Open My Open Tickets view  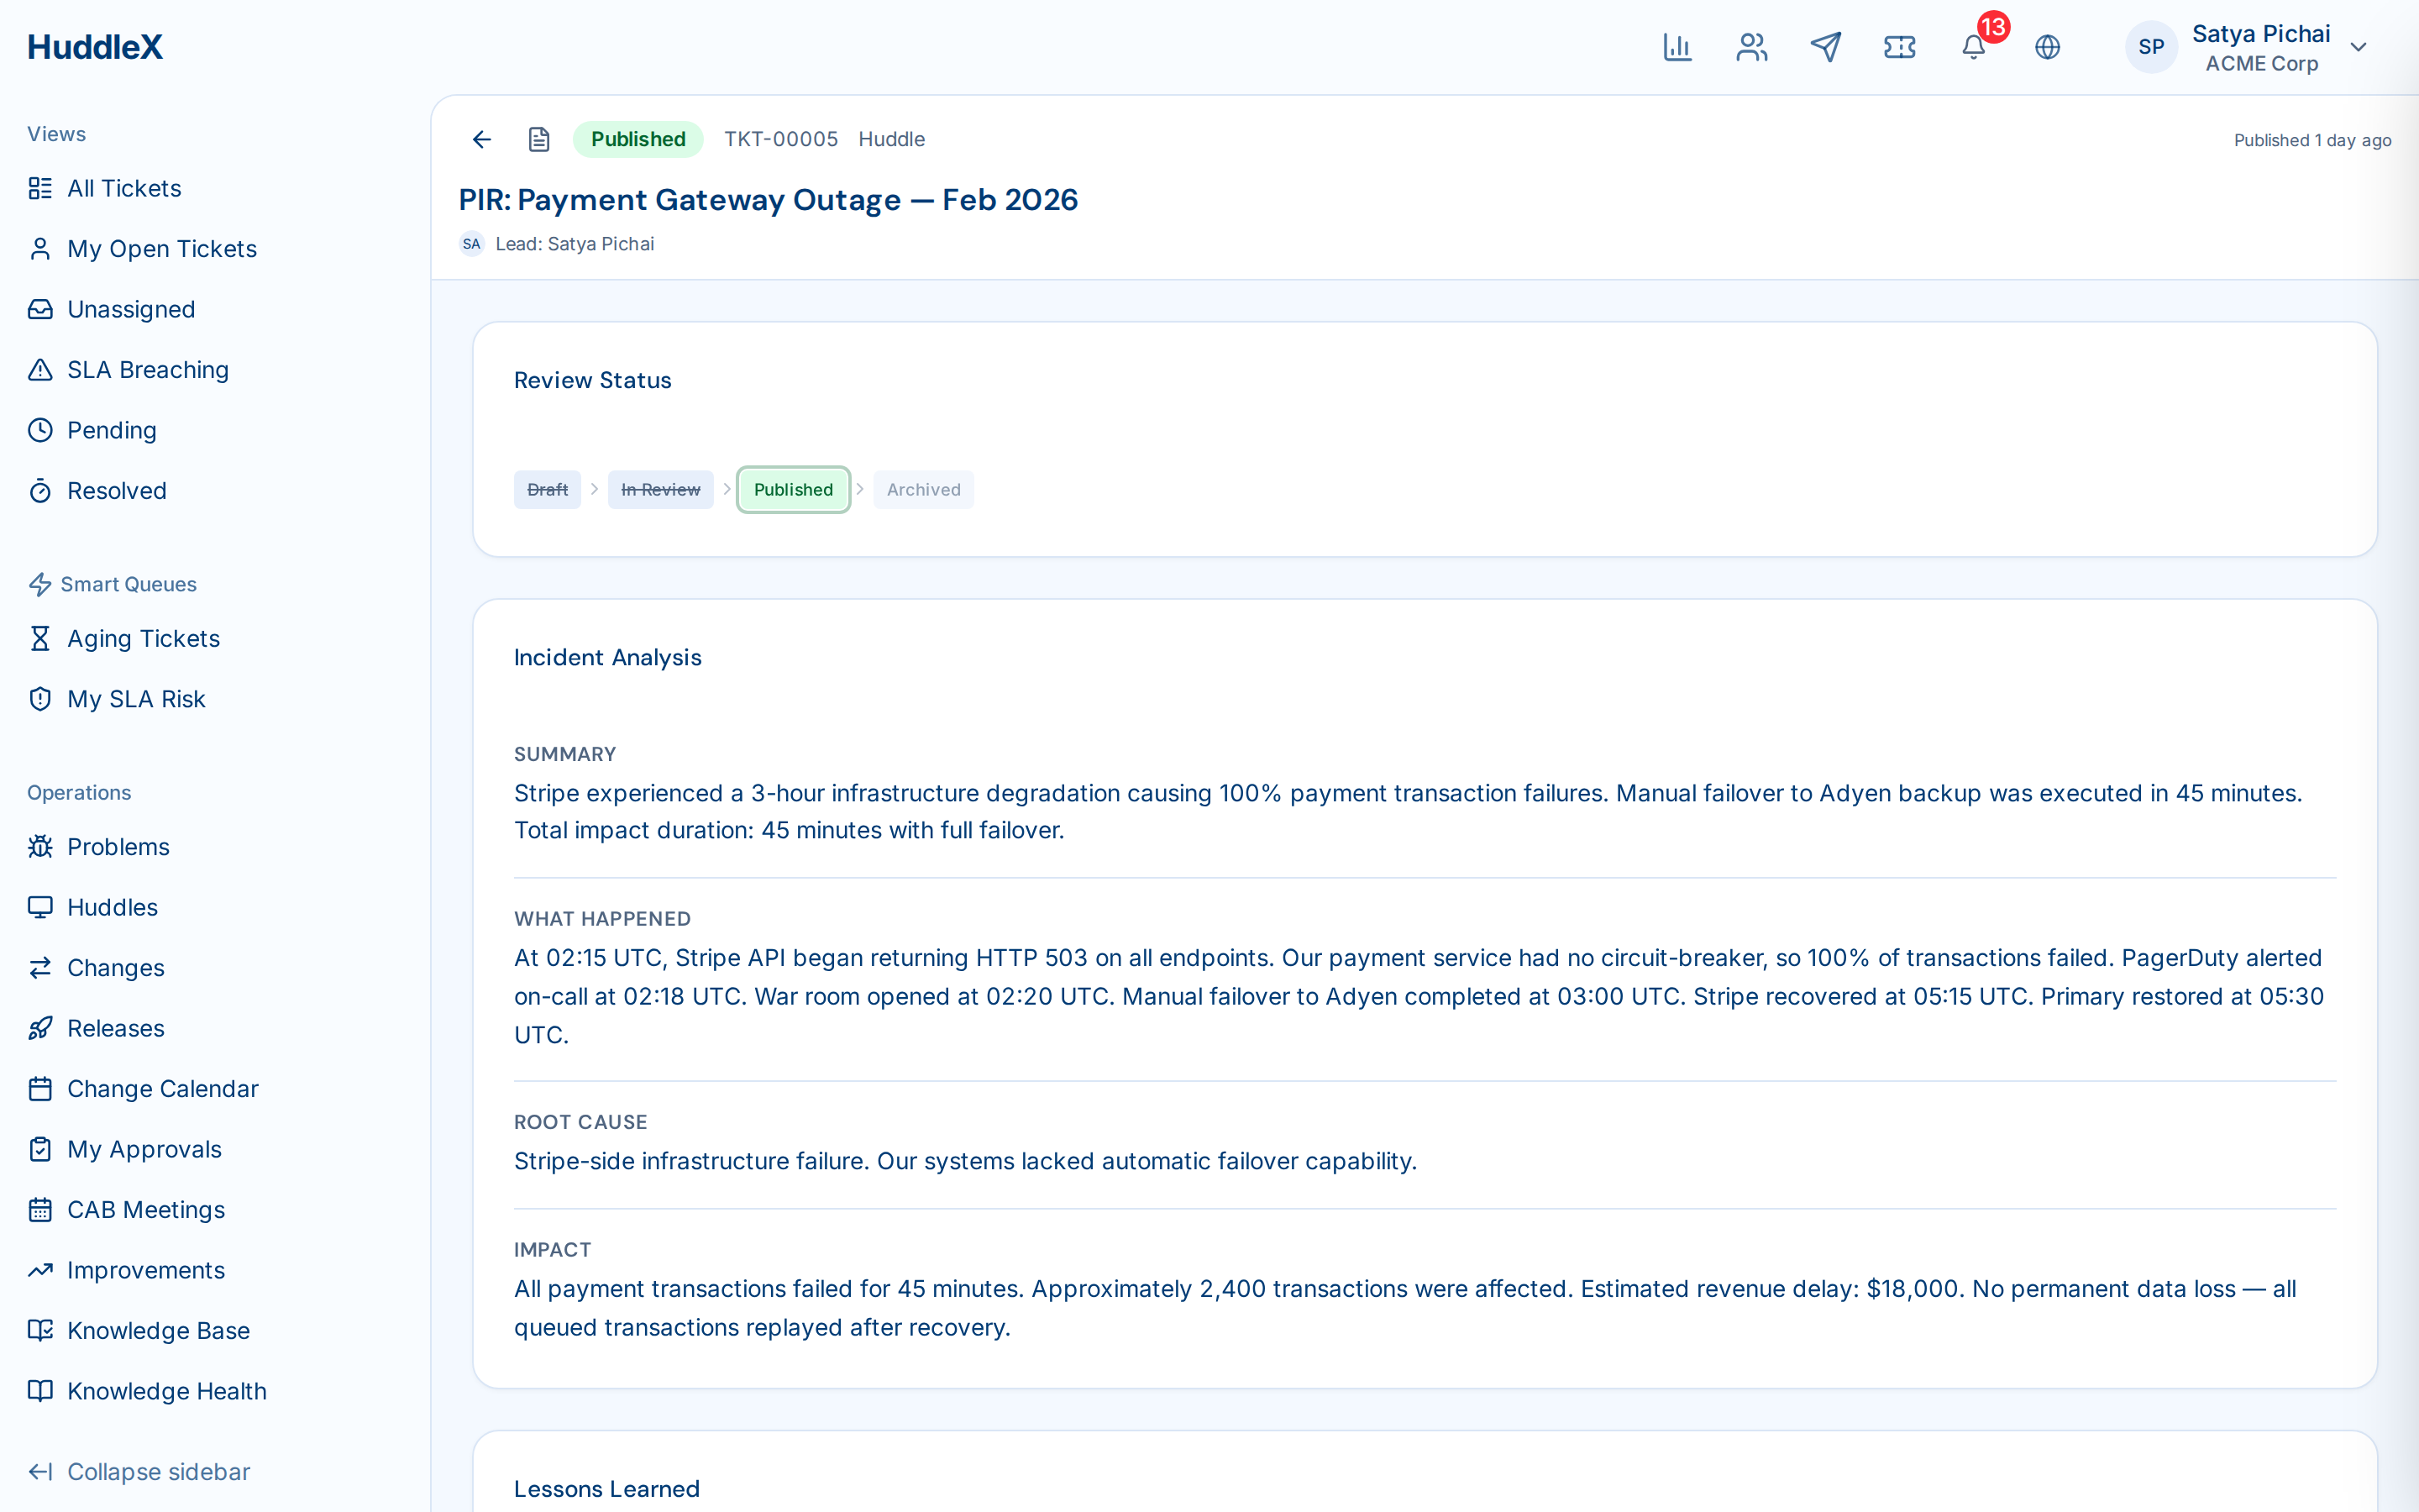[143, 249]
